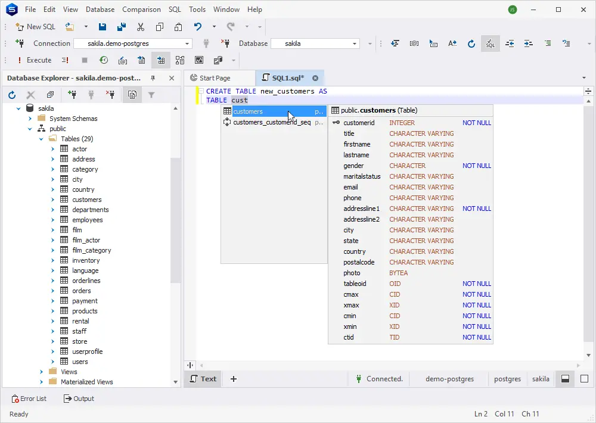
Task: Click the SQL syntax check icon
Action: tap(490, 43)
